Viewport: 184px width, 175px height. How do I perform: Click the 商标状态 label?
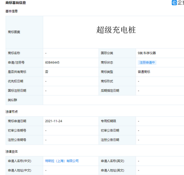(x=107, y=62)
